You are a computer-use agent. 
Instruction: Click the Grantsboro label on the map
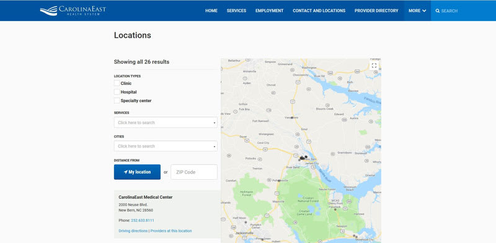coord(345,152)
